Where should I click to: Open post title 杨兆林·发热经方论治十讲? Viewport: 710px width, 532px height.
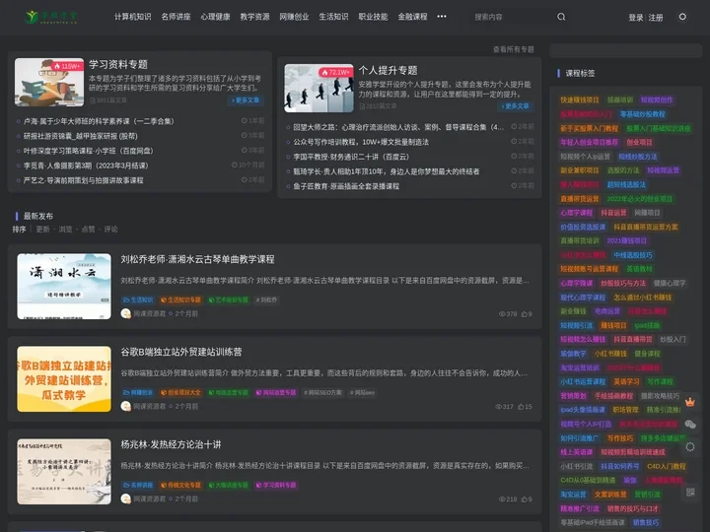(171, 444)
